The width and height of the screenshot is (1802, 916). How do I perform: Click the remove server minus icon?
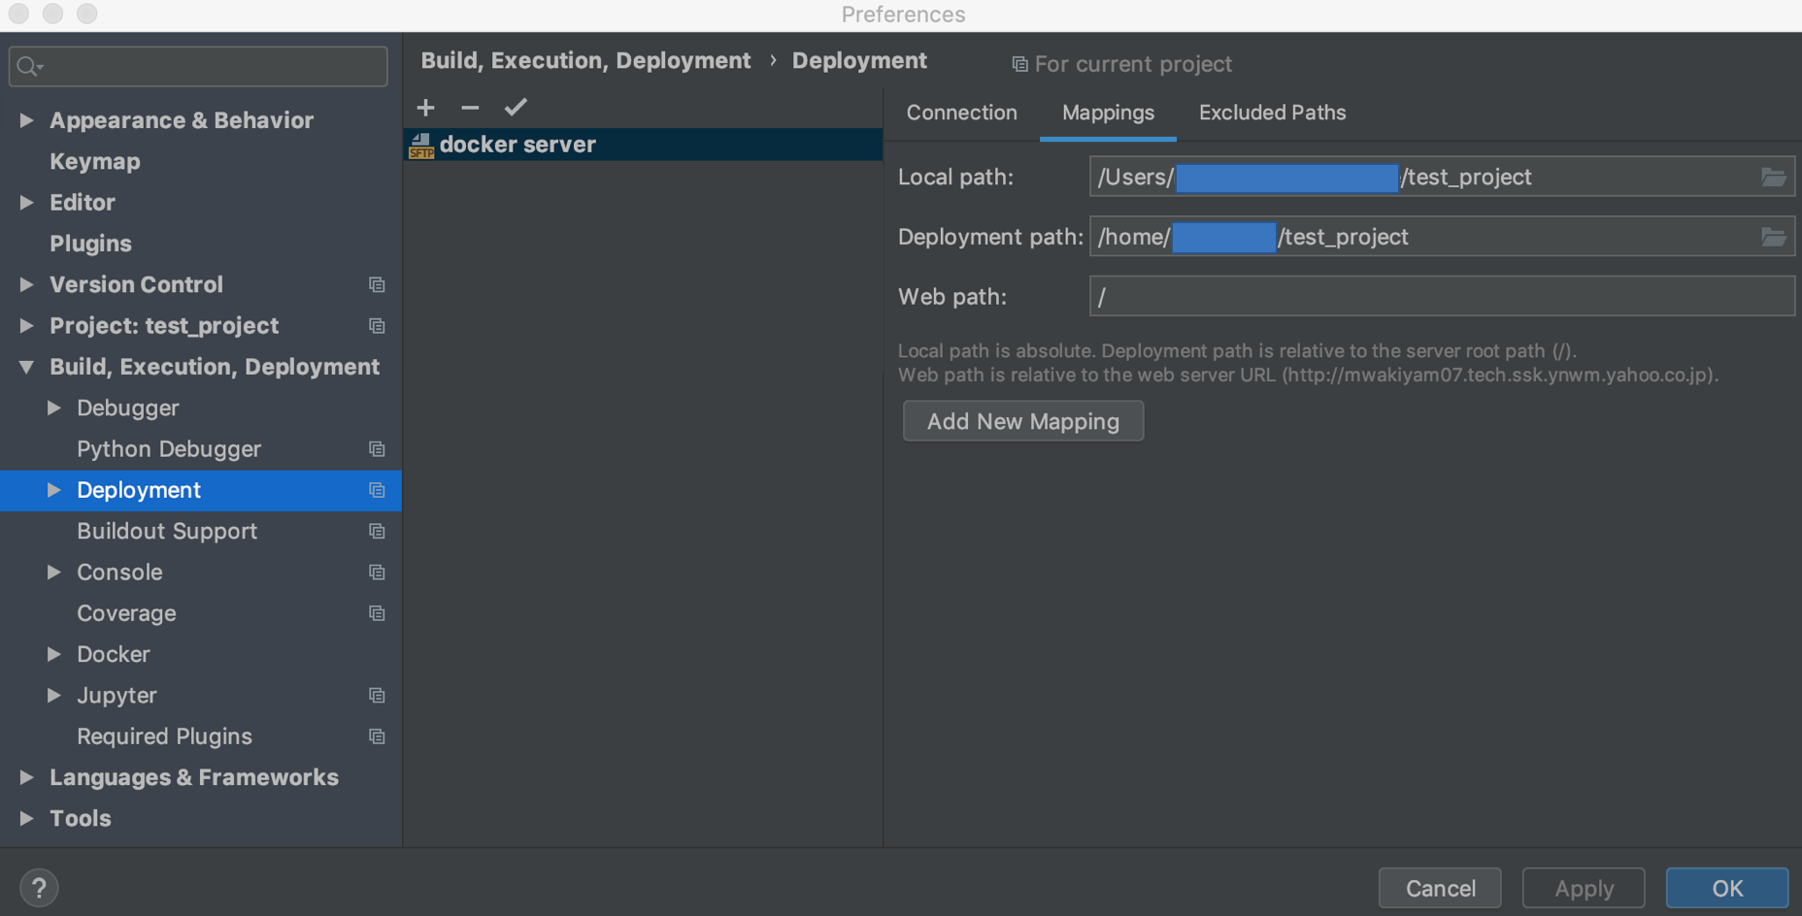pos(470,108)
